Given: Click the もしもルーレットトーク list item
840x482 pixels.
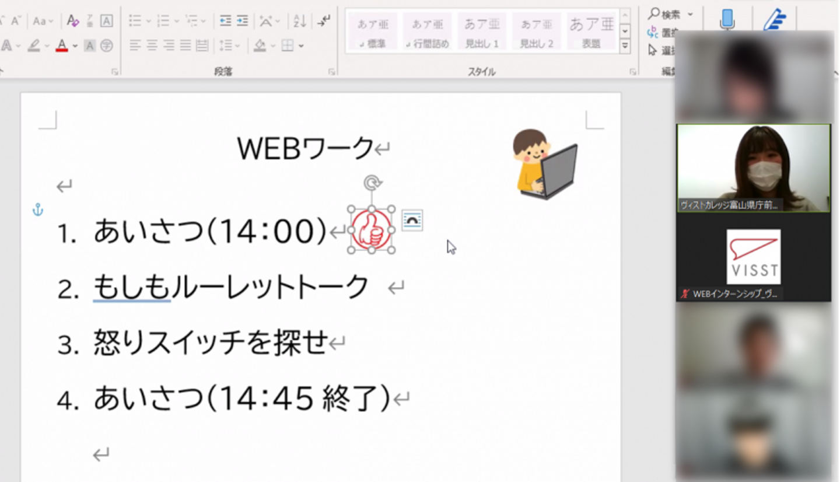Looking at the screenshot, I should (231, 287).
